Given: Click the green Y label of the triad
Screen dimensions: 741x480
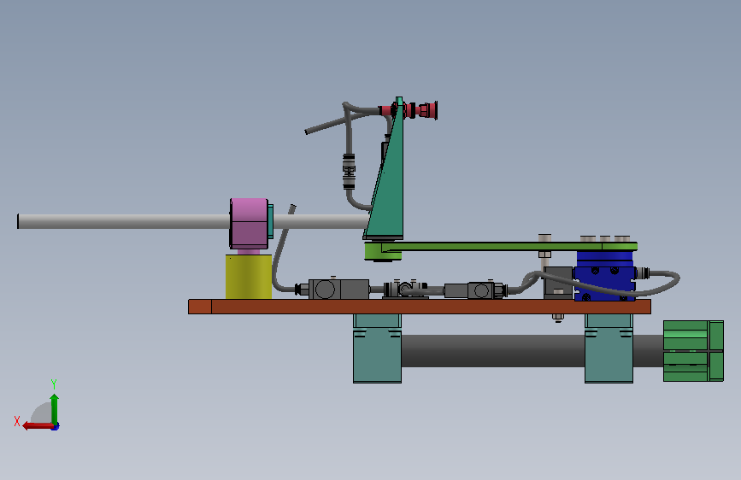Looking at the screenshot, I should pos(54,383).
